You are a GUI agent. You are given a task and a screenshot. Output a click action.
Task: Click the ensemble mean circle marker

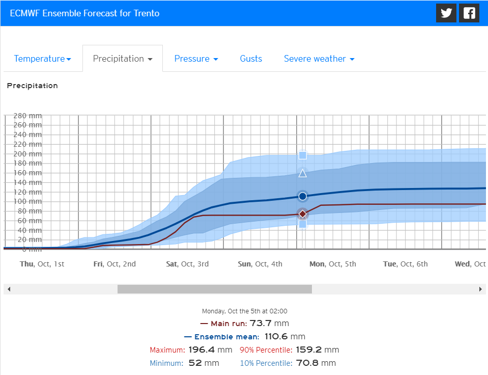302,196
